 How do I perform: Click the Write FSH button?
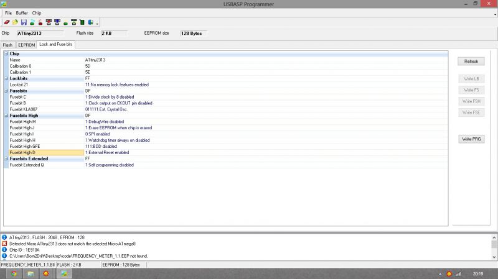(471, 101)
